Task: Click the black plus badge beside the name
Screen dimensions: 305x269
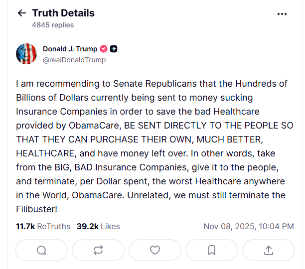Action: point(114,49)
